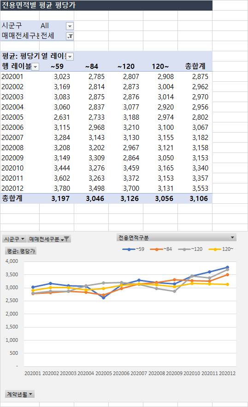This screenshot has width=248, height=407.
Task: Select cell value 2,908
Action: pos(160,77)
